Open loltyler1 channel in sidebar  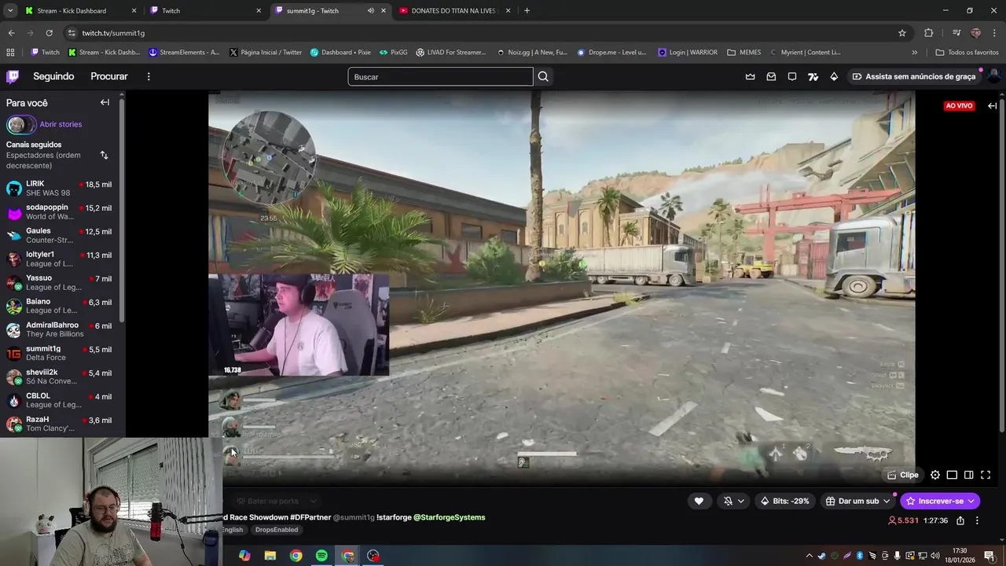[x=61, y=259]
